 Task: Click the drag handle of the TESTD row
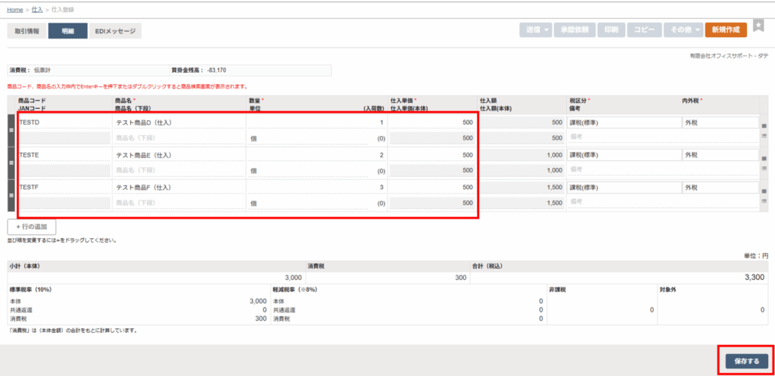click(11, 130)
